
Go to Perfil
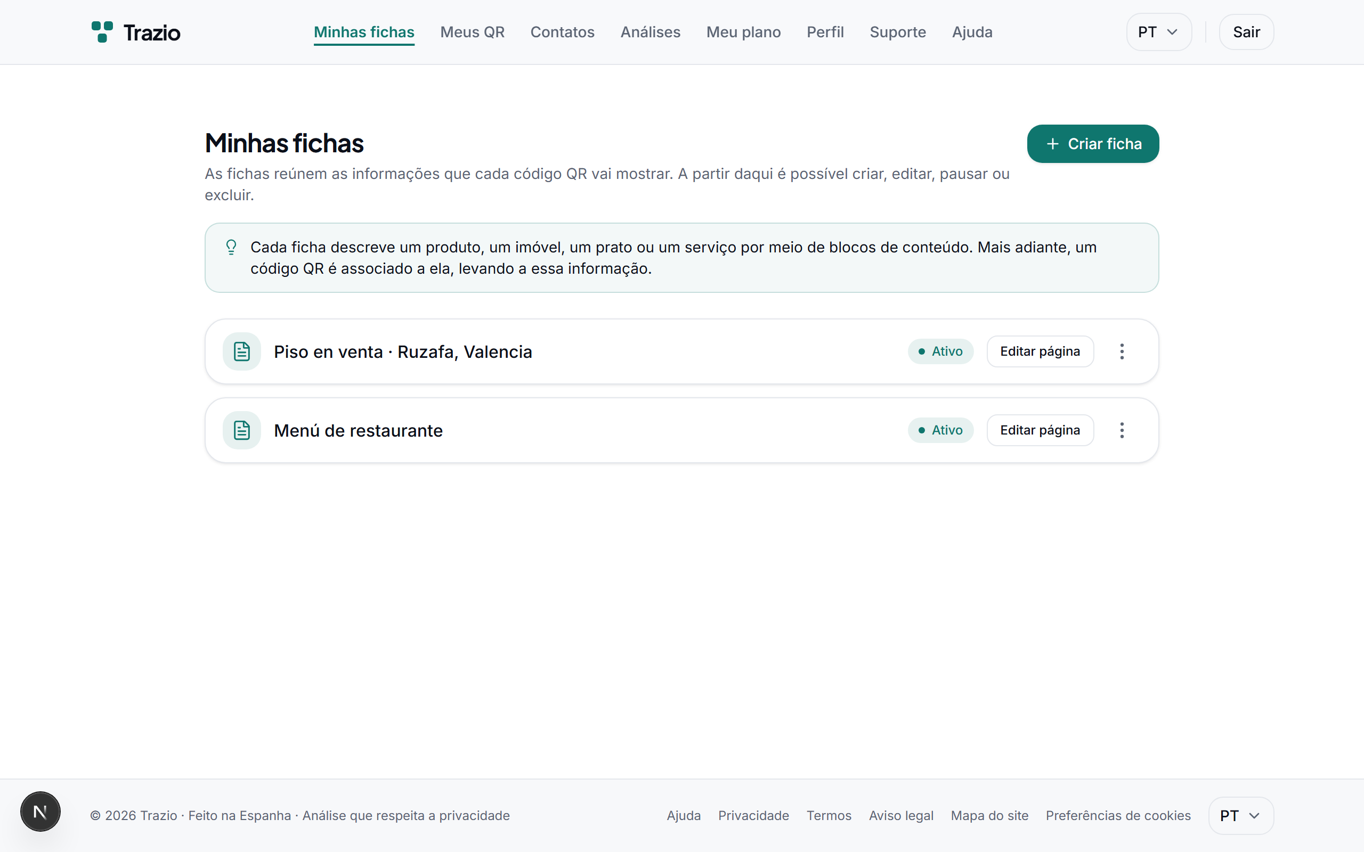[x=825, y=32]
